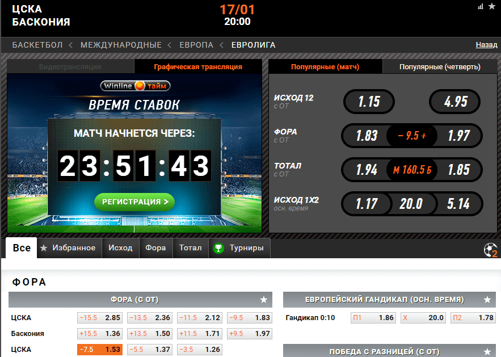Open the Тотал markets tab
501x357 pixels.
point(191,247)
